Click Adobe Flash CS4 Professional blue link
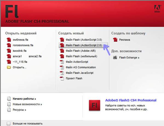 click(131, 100)
